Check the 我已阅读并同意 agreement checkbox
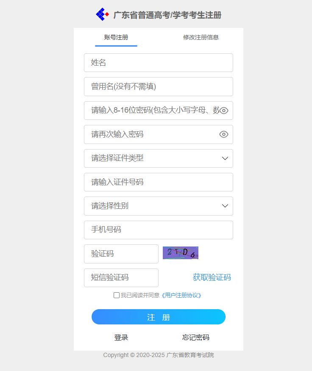312x371 pixels. [116, 295]
